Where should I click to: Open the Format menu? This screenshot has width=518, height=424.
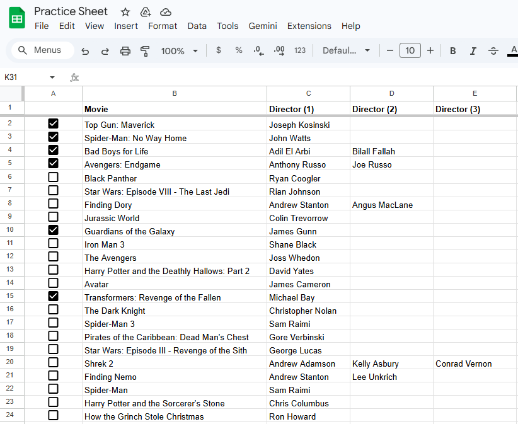coord(163,26)
